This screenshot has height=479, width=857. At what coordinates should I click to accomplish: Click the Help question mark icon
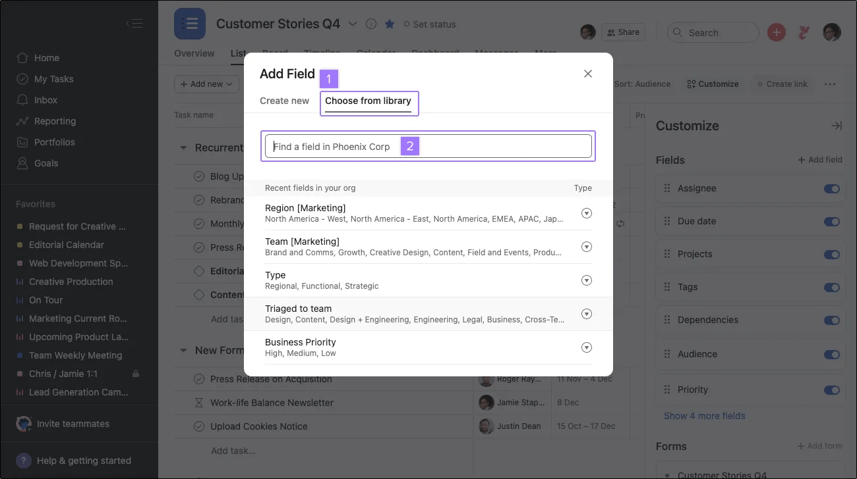(24, 460)
